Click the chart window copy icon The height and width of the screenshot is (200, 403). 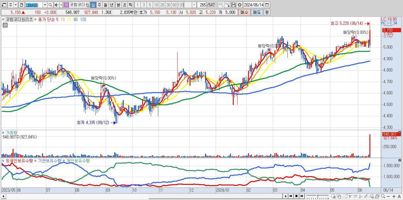pyautogui.click(x=377, y=196)
